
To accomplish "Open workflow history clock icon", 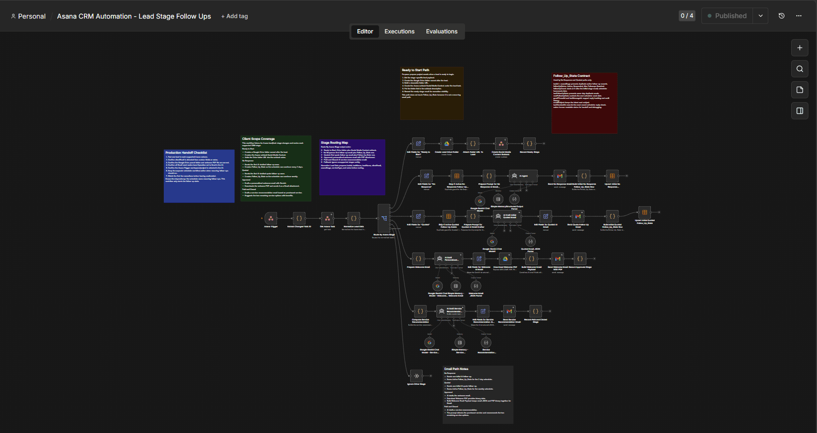I will tap(782, 16).
